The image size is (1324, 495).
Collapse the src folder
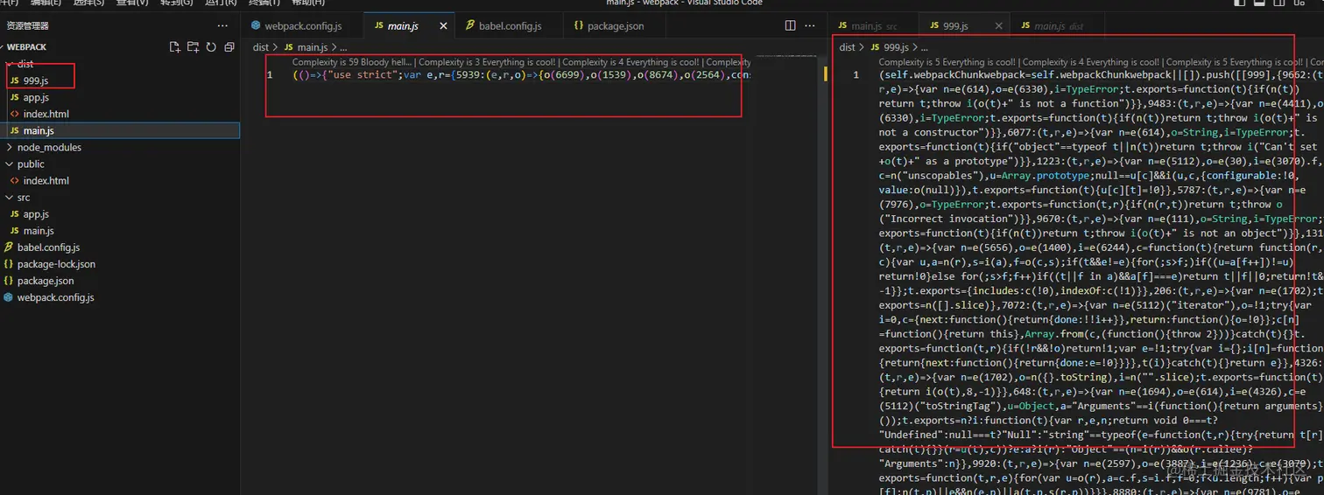click(120, 198)
